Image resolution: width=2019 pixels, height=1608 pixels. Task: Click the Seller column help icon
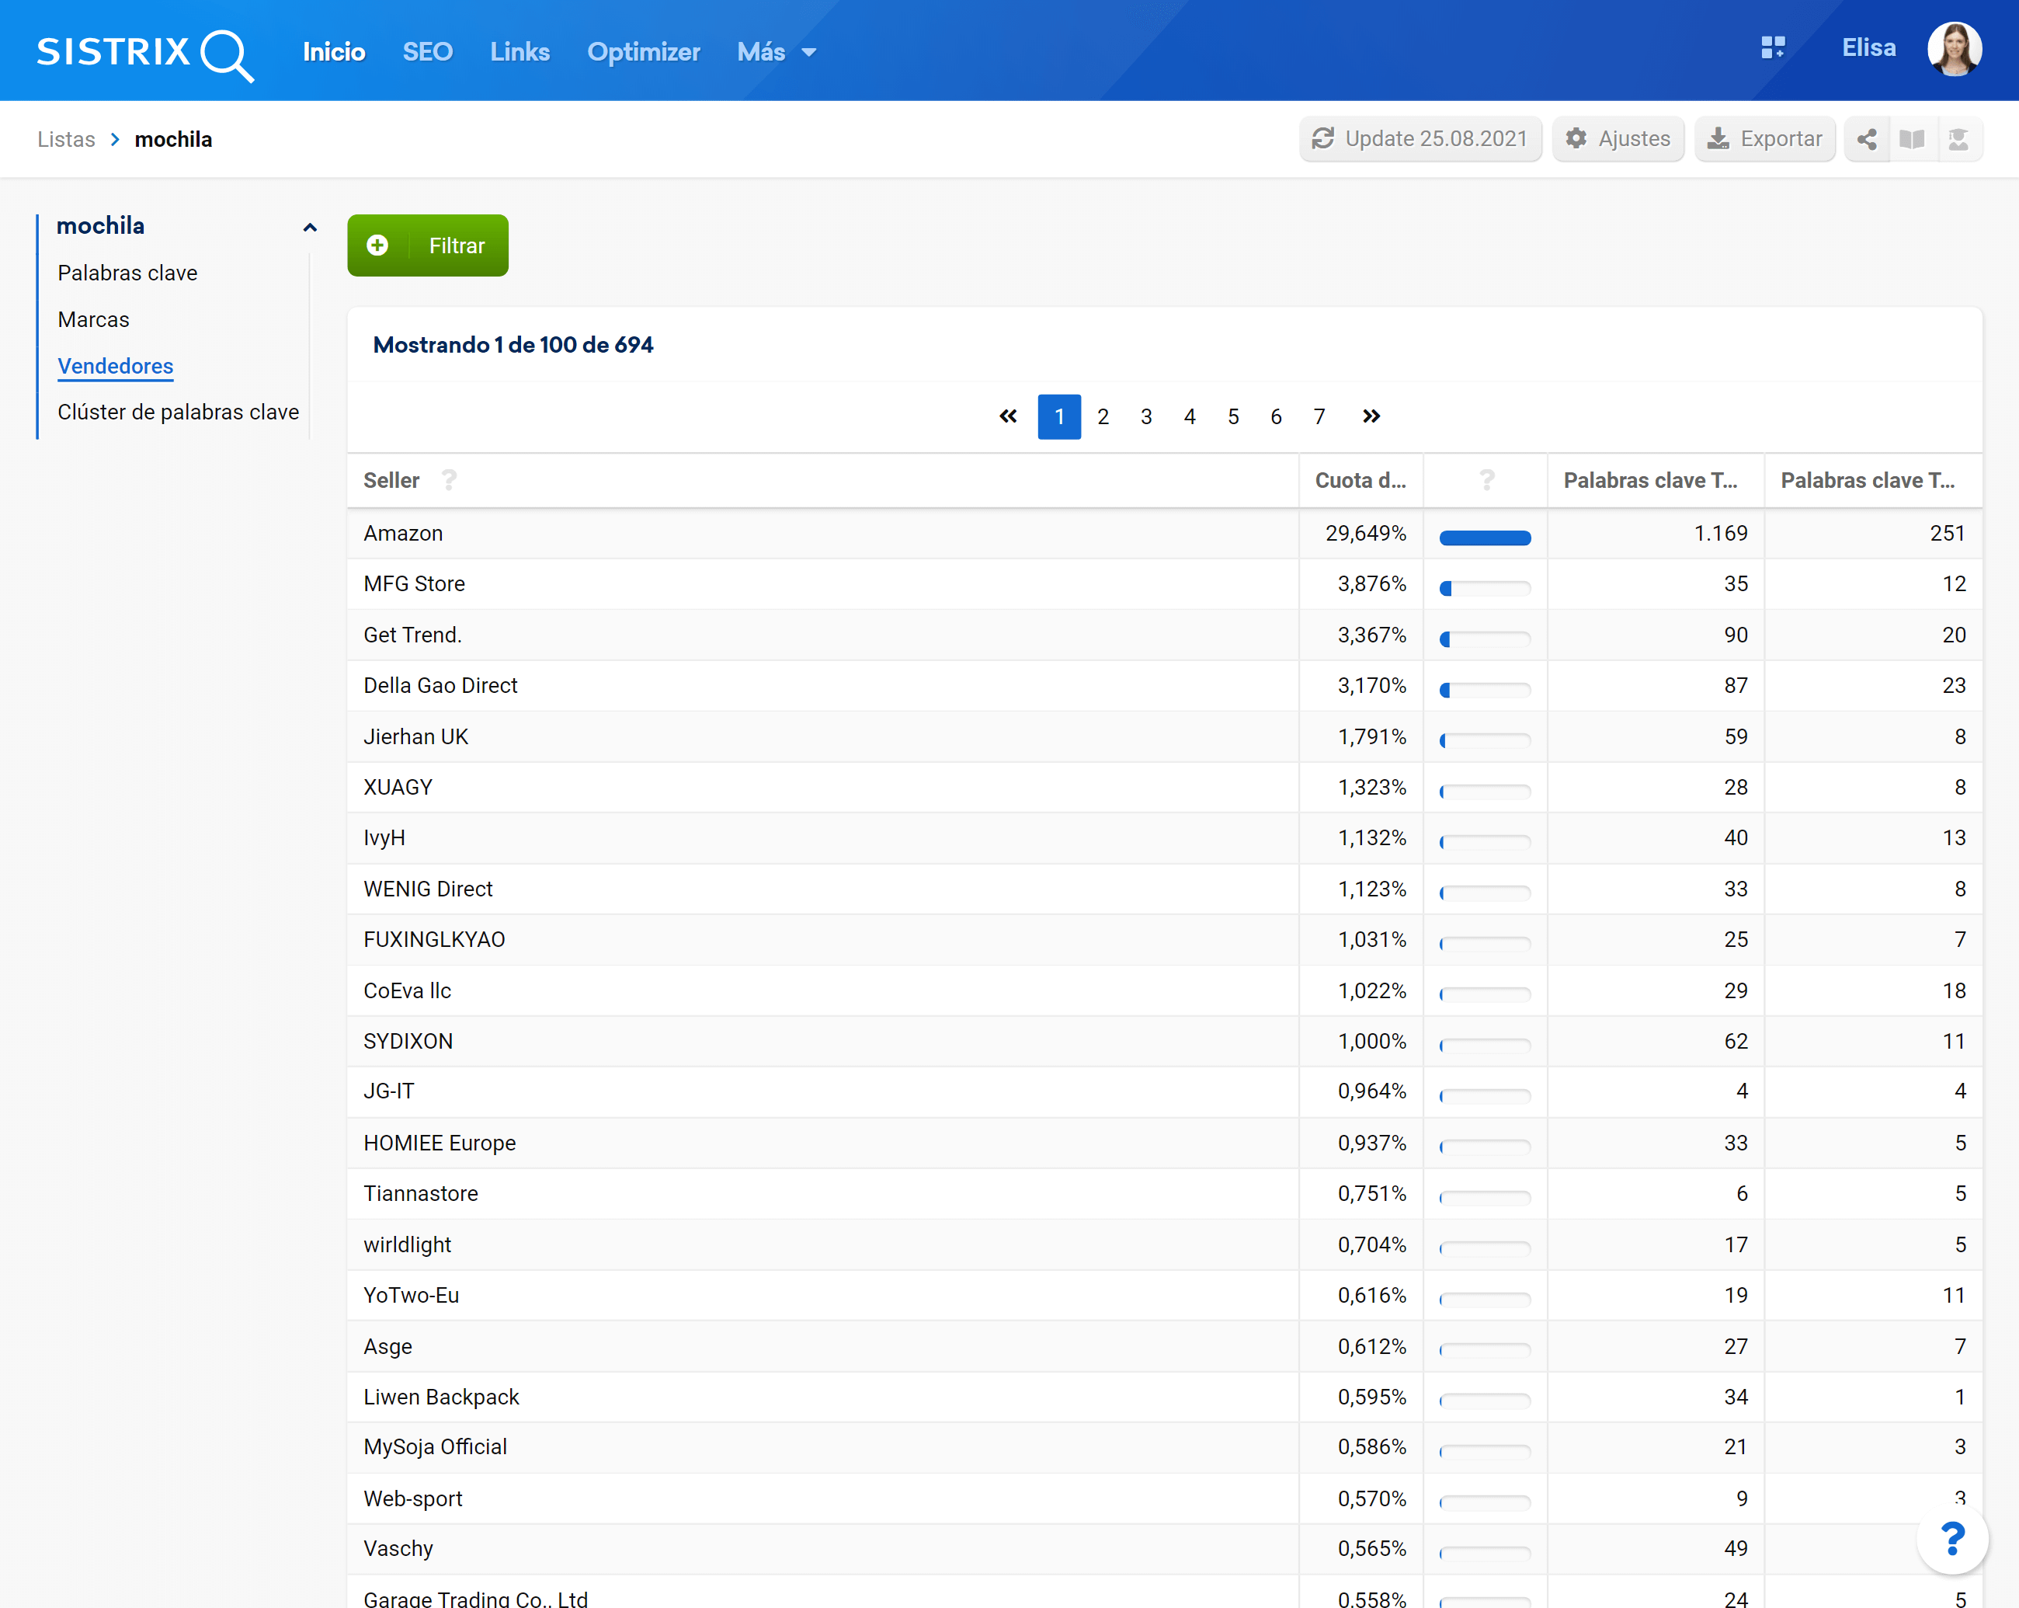(x=450, y=480)
